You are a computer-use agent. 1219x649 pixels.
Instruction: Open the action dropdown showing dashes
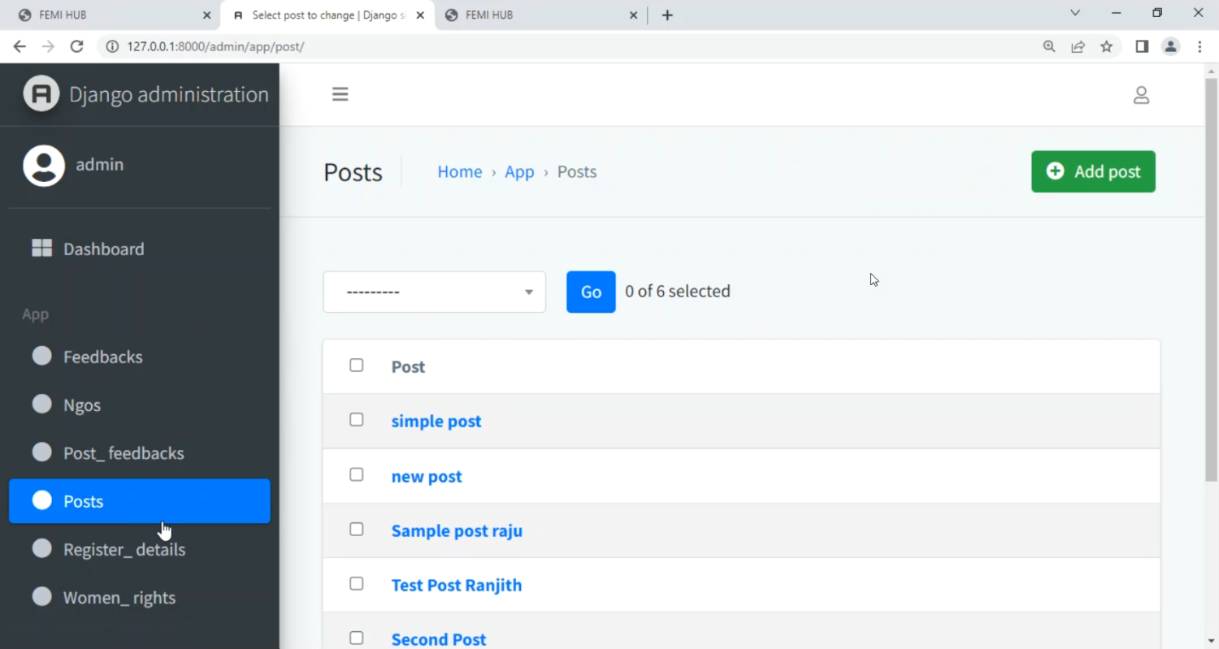[x=434, y=292]
